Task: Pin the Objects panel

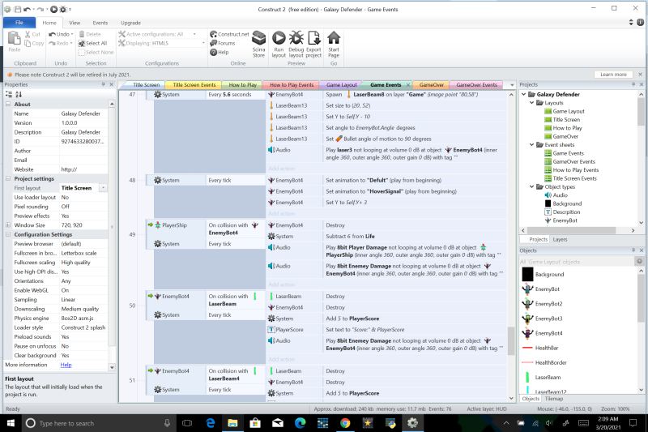Action: pos(633,250)
